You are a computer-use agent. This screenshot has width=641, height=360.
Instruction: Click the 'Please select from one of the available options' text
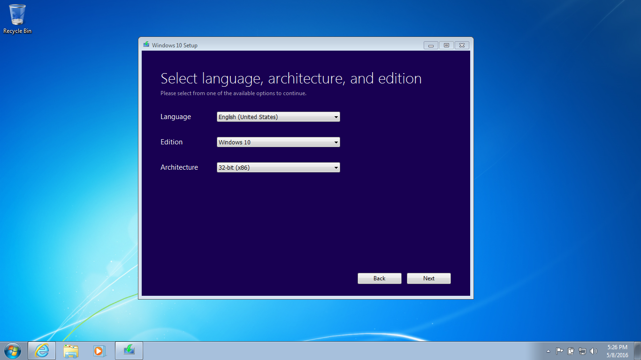pos(233,93)
